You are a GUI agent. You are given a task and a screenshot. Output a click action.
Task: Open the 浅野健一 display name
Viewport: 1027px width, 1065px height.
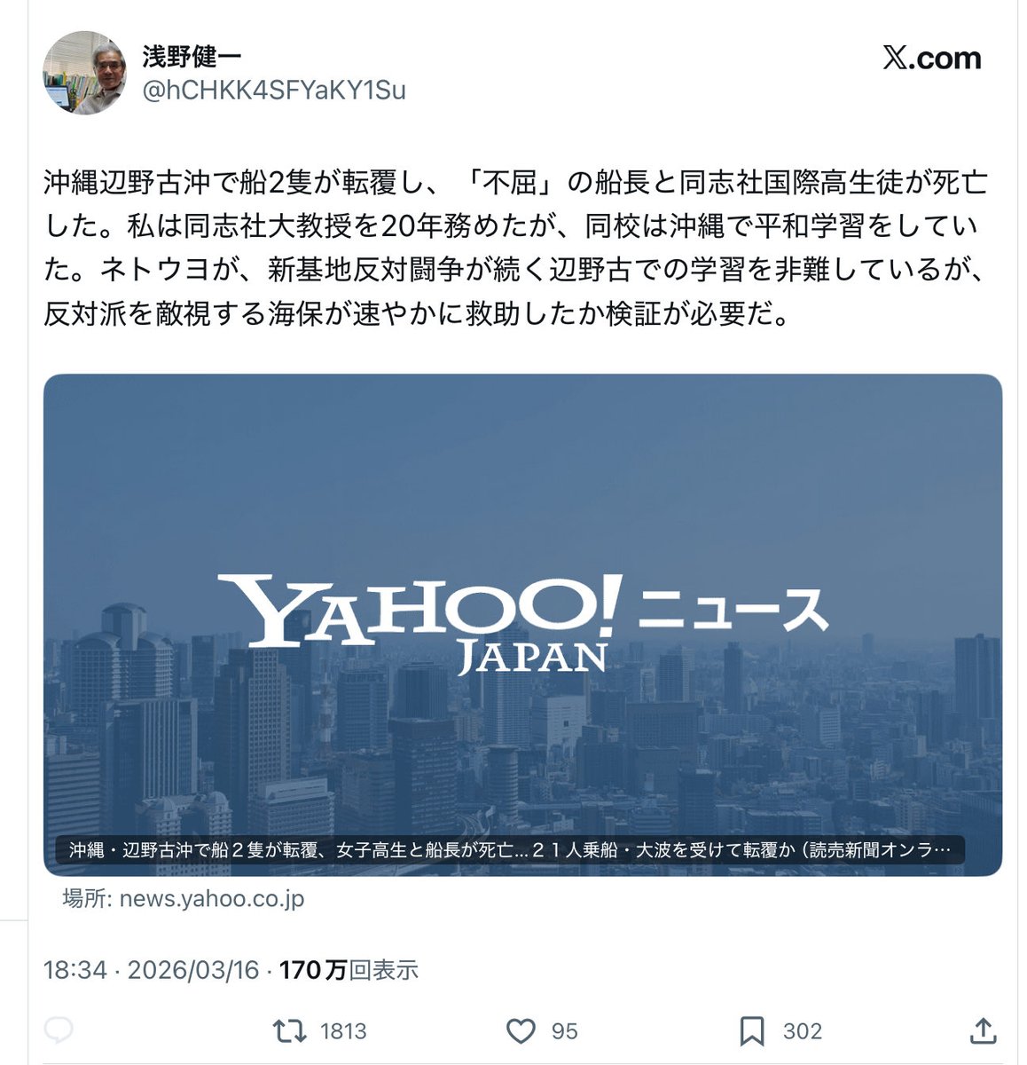192,56
